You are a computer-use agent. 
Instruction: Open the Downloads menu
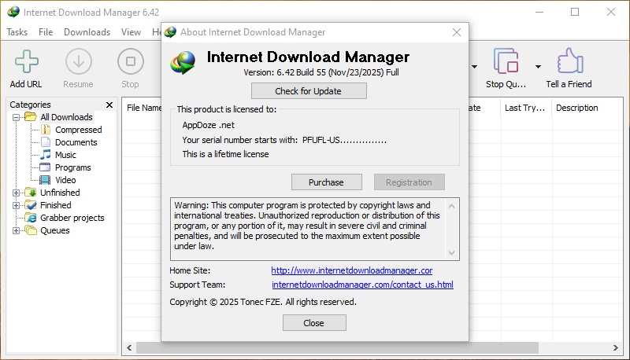click(87, 32)
